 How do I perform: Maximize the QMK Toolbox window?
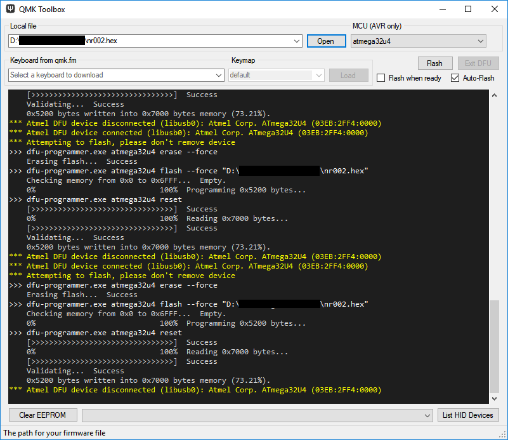click(467, 10)
